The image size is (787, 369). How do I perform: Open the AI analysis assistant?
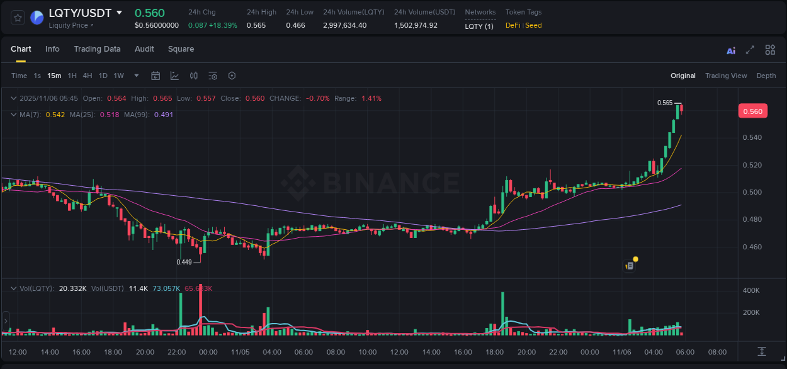[x=730, y=49]
